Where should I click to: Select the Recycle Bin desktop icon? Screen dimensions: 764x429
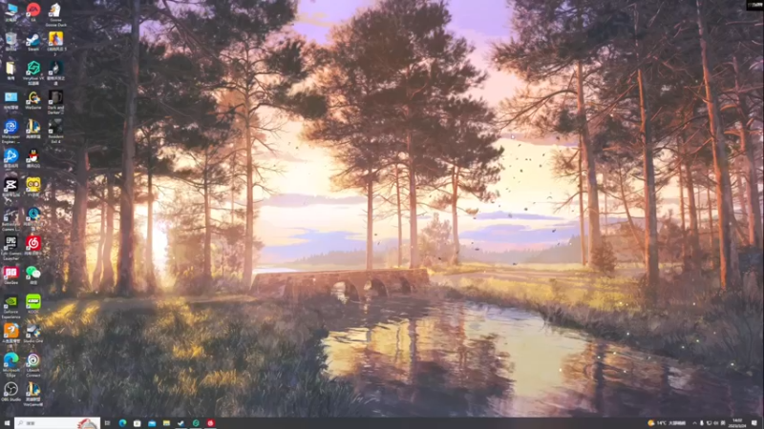pos(11,41)
